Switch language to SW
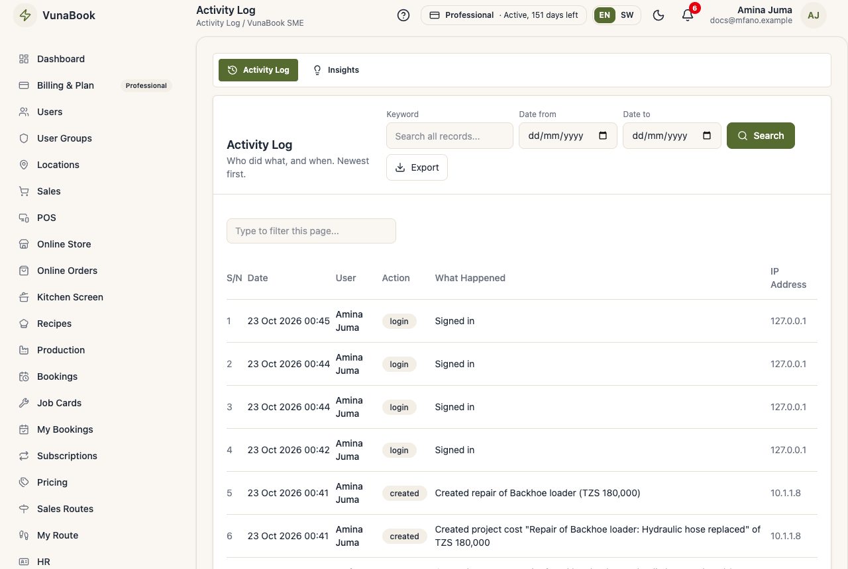Viewport: 848px width, 569px height. [627, 15]
